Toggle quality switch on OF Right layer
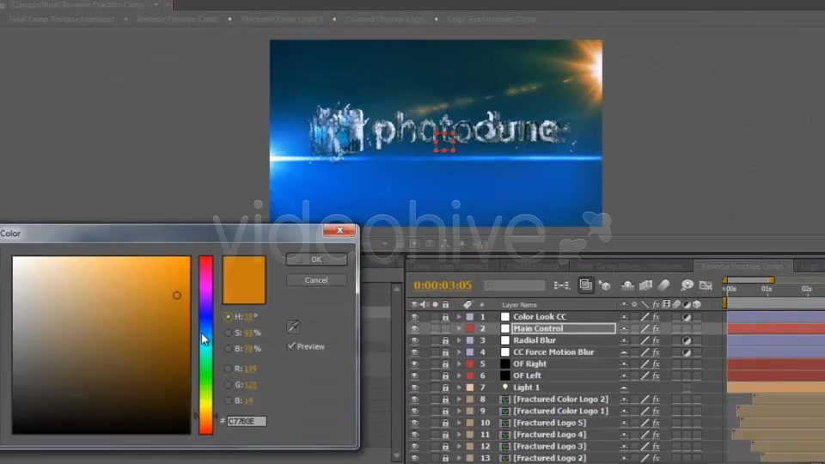Viewport: 825px width, 464px height. click(645, 364)
